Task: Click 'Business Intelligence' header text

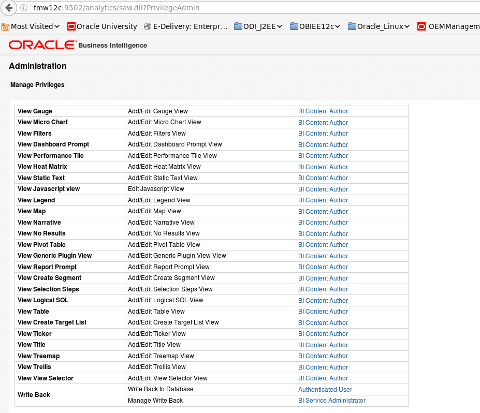Action: tap(113, 46)
